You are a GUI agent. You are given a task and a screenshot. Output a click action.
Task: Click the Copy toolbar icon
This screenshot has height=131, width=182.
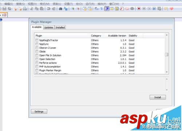[37, 9]
